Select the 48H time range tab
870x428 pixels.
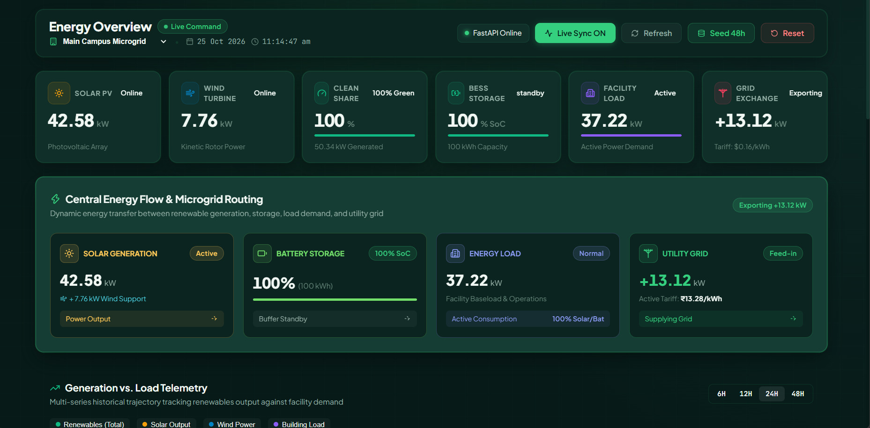click(798, 394)
